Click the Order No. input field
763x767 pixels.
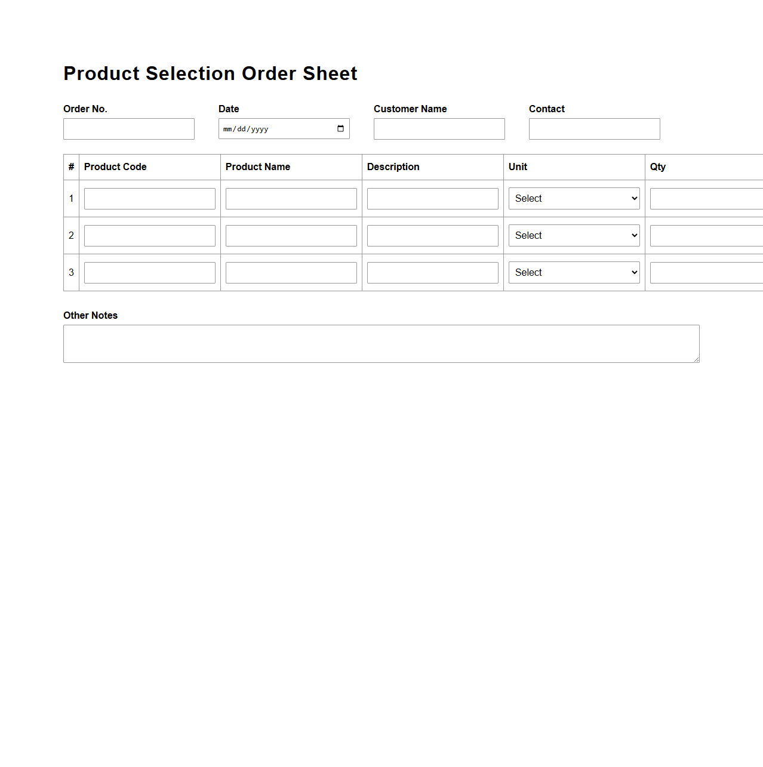coord(128,128)
